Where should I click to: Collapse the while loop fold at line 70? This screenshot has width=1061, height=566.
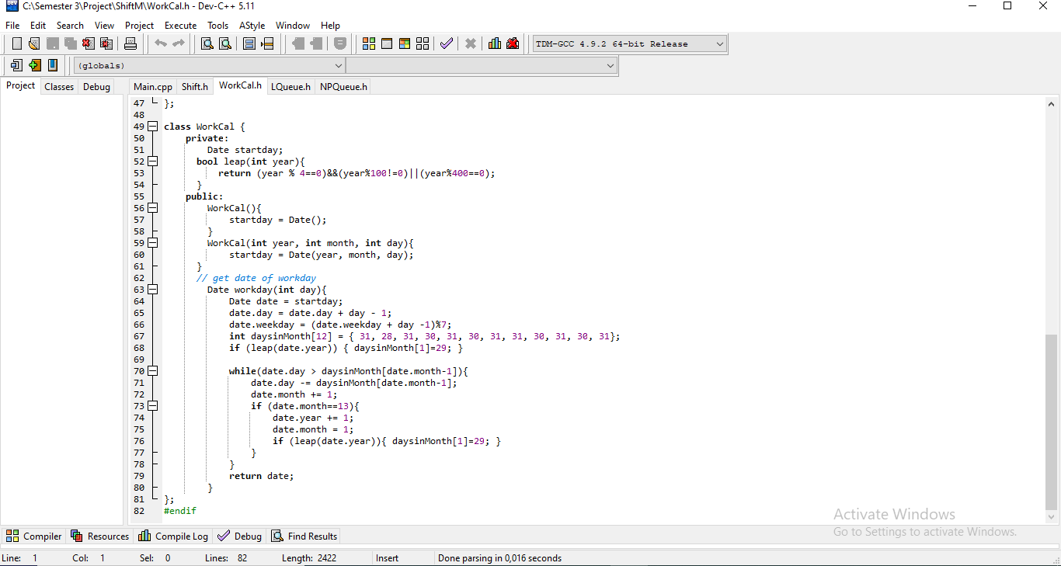153,371
